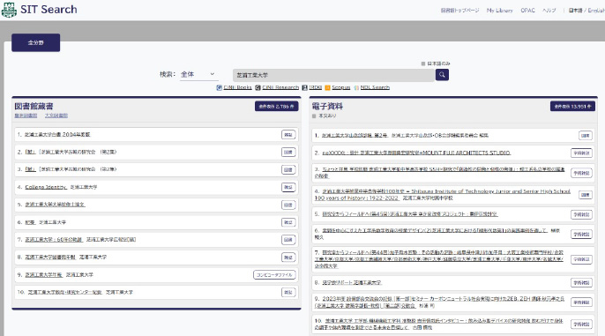Screen dimensions: 605x336
Task: Open library result 4 College Identity
Action: [46, 187]
